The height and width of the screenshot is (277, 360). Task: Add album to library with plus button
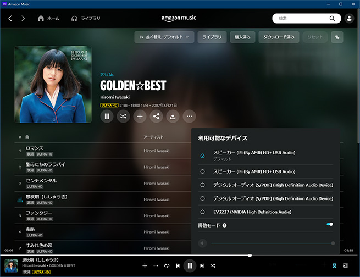[140, 117]
